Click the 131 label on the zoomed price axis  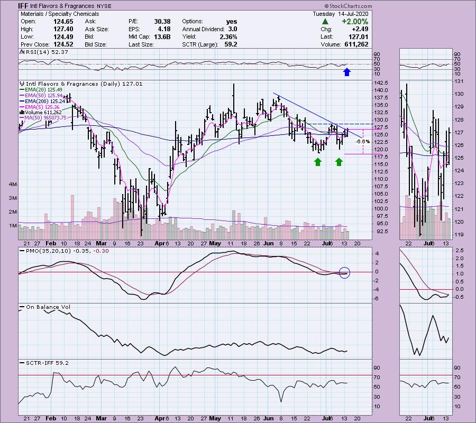coord(459,81)
